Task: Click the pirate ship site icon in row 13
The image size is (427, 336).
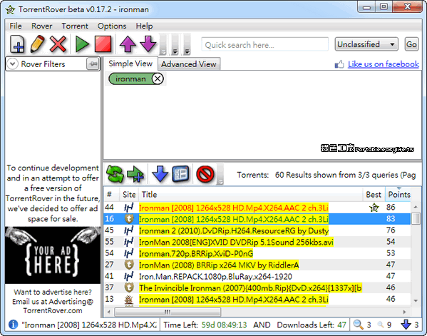Action: (129, 300)
